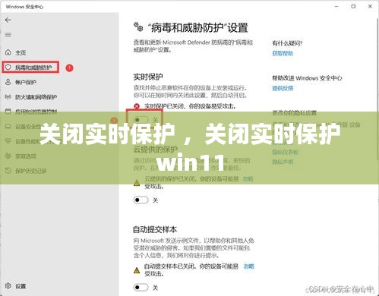Open 主页 in the sidebar
The height and width of the screenshot is (296, 379).
click(21, 52)
